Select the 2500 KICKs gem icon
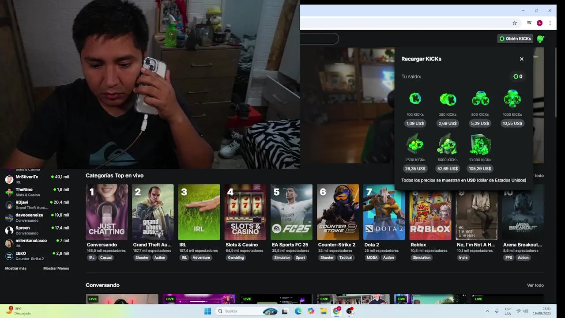 (415, 144)
